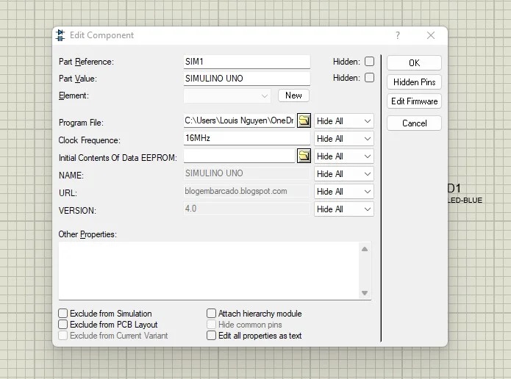Check Attach hierarchy module
511x379 pixels.
tap(211, 313)
